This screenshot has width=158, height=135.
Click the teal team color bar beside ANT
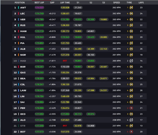tap(18, 8)
